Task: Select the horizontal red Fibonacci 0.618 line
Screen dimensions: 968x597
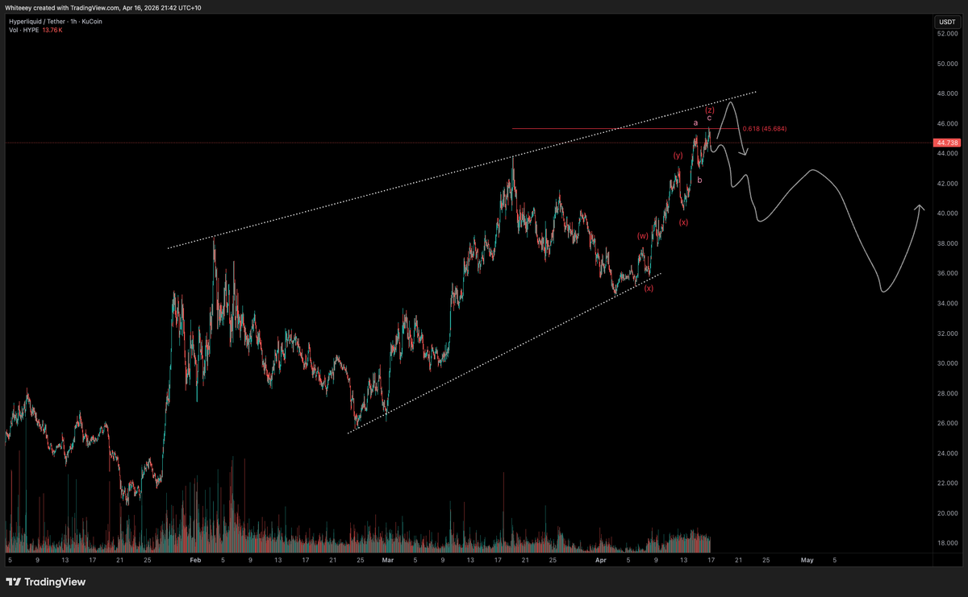Action: click(x=625, y=129)
